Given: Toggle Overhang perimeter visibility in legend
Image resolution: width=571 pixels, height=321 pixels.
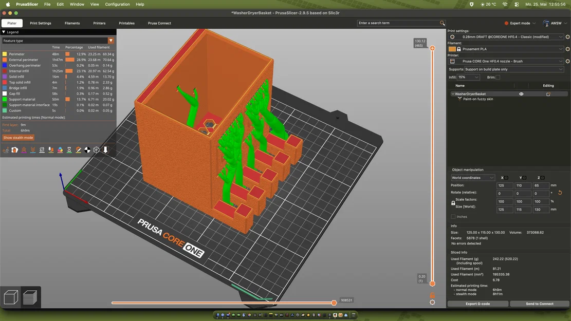Looking at the screenshot, I should [58, 66].
